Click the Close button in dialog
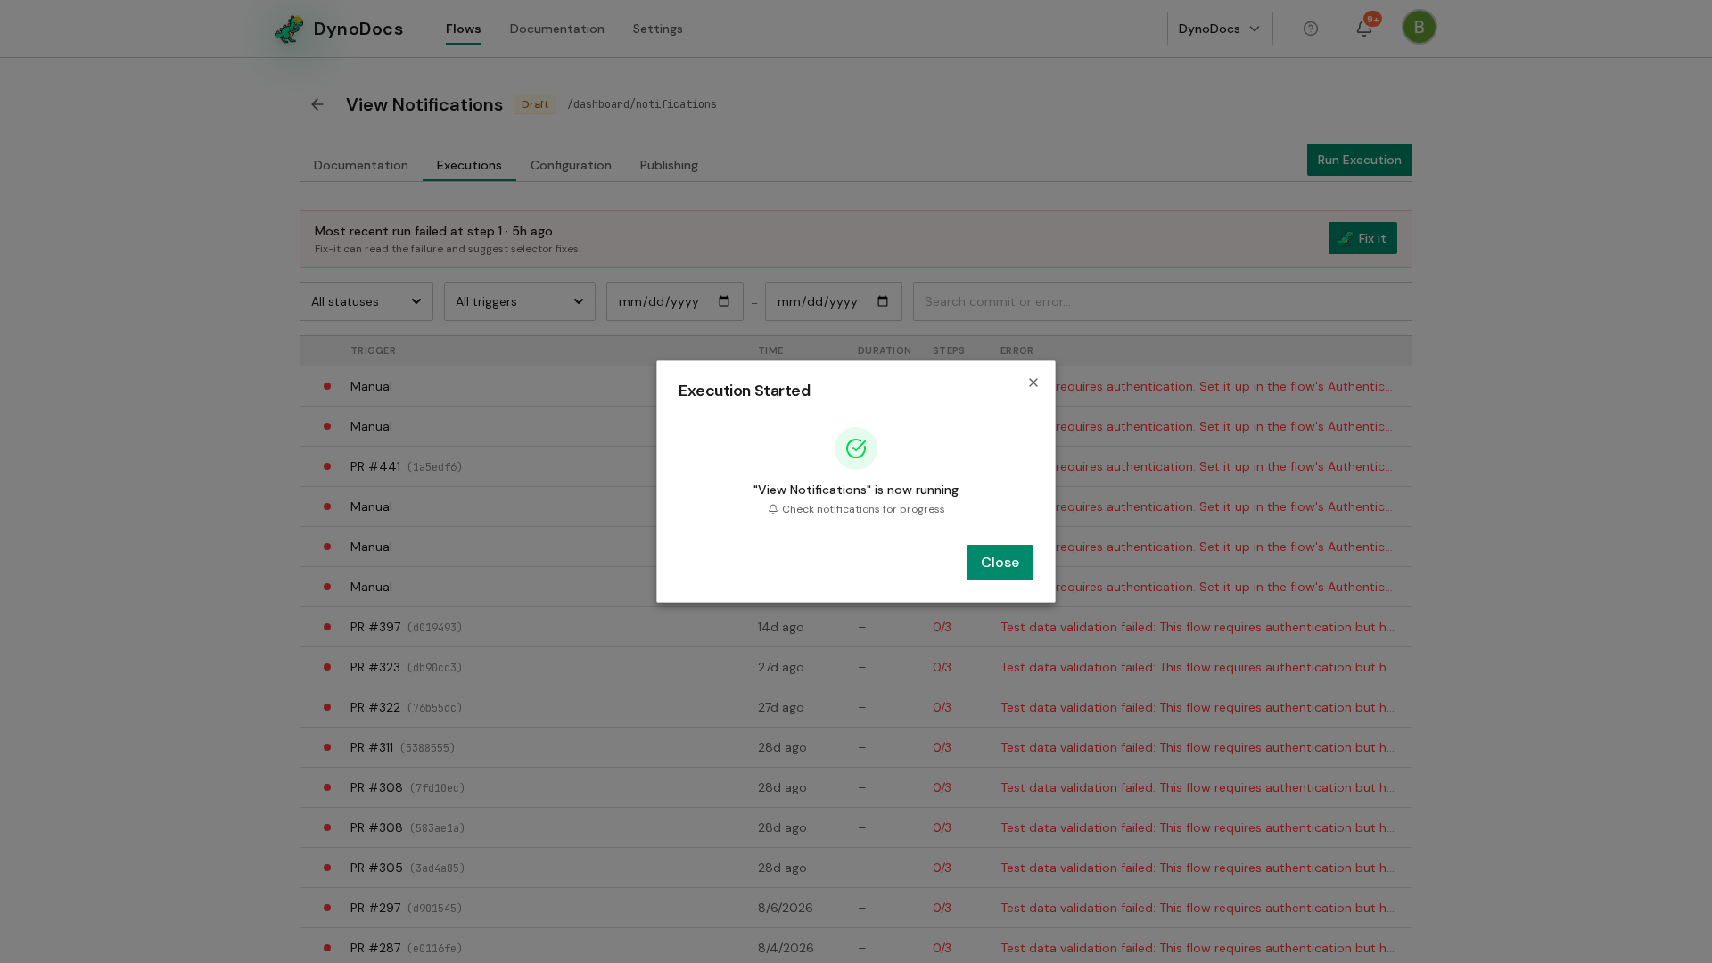The image size is (1712, 963). pos(1000,563)
